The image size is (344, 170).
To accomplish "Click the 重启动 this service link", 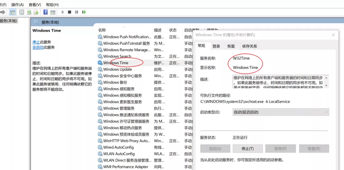I will [x=38, y=47].
